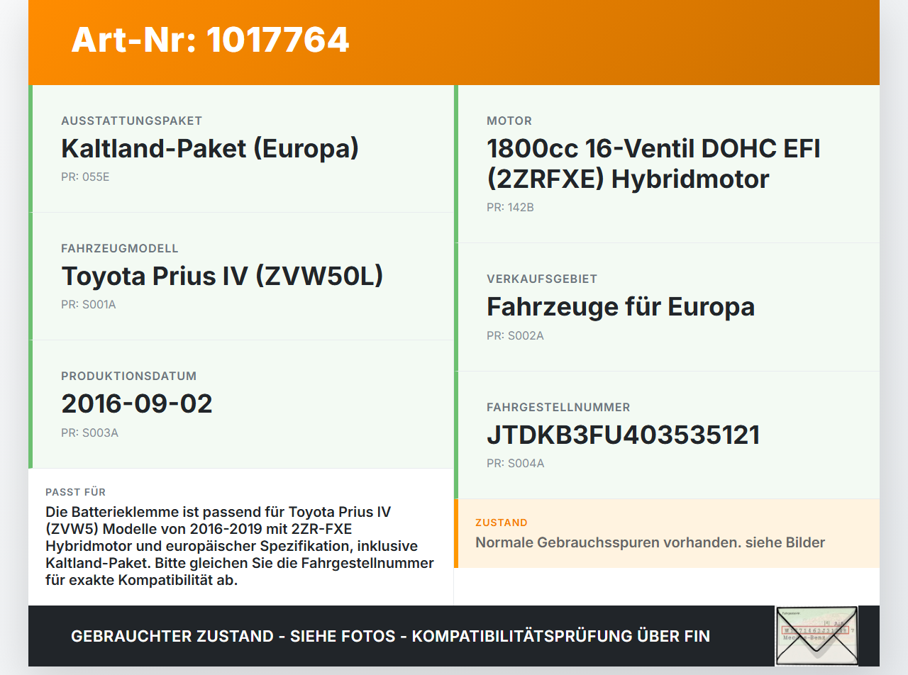The height and width of the screenshot is (675, 908).
Task: Click the 'VERKAUFSGEBIET' label
Action: pos(542,279)
